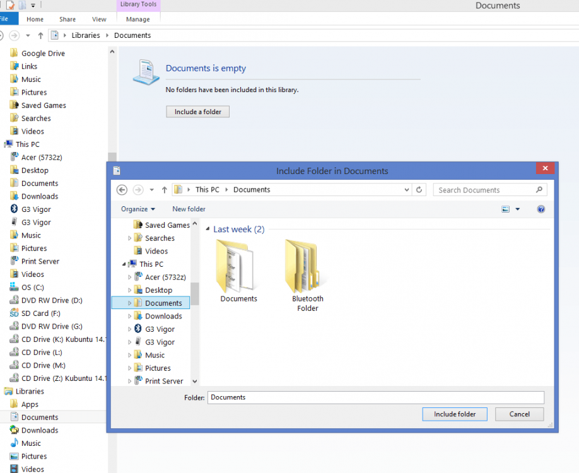
Task: Click the dialog up-one-level arrow
Action: point(164,190)
